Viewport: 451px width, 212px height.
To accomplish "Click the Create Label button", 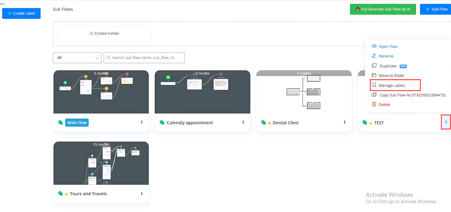I will pos(21,13).
